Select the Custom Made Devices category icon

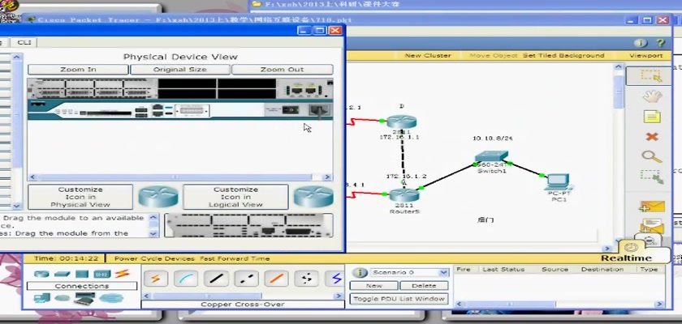pos(84,299)
